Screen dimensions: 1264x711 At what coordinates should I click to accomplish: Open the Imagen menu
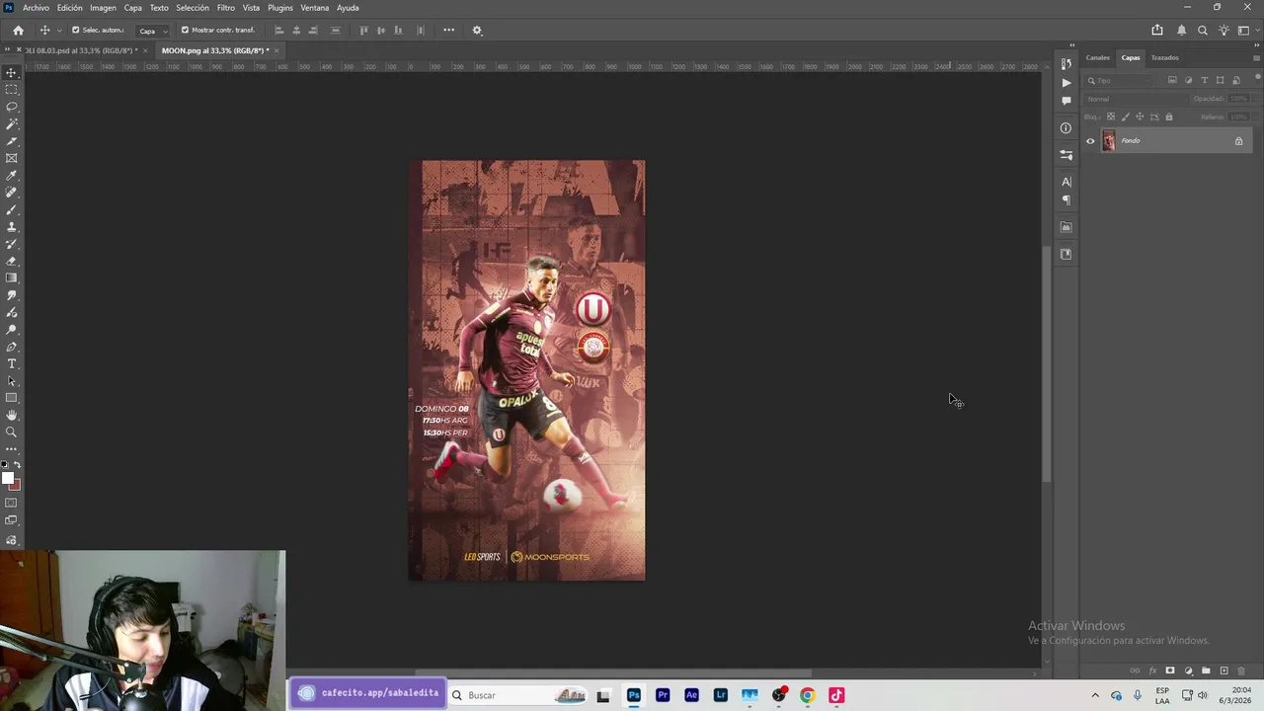tap(103, 8)
